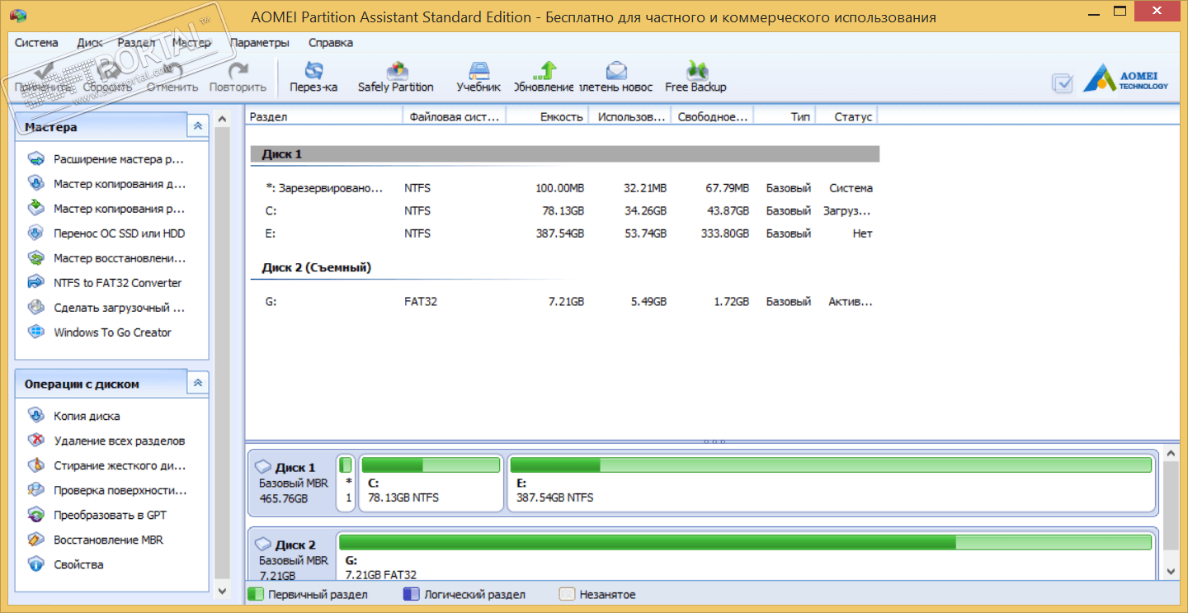This screenshot has width=1188, height=613.
Task: Launch NTFS to FAT32 Converter
Action: (104, 283)
